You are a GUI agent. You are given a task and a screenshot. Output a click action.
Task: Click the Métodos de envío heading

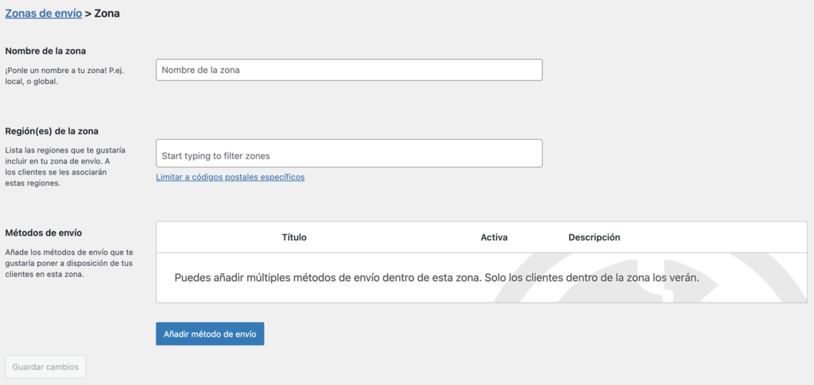(x=44, y=233)
